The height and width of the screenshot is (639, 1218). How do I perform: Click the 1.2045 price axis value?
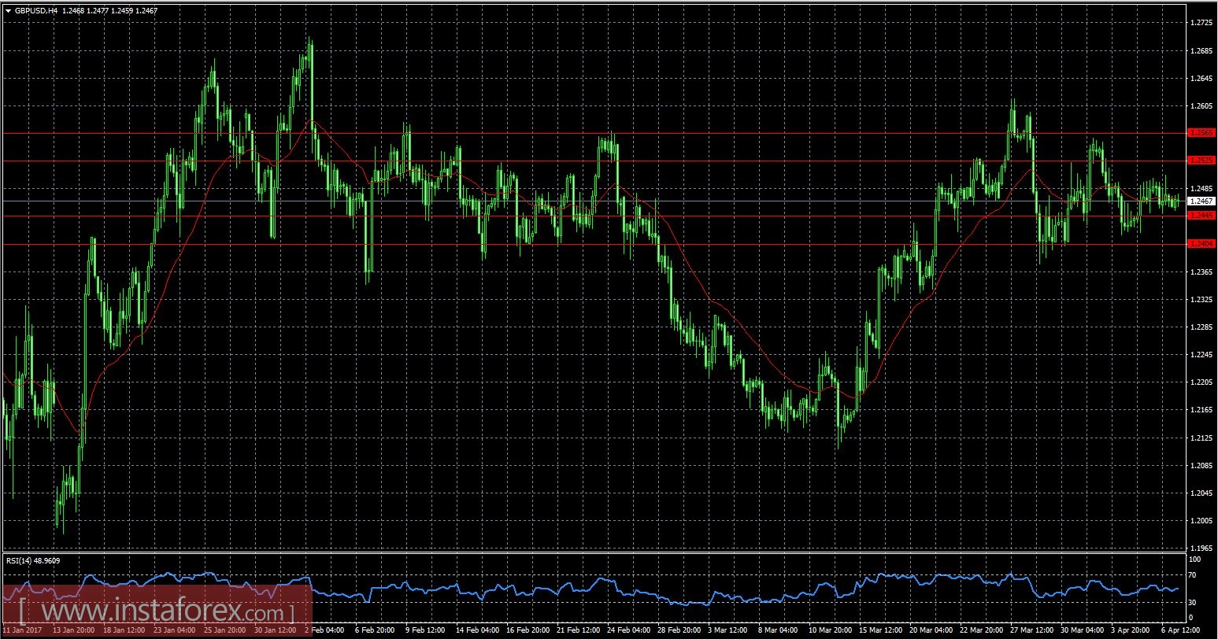pyautogui.click(x=1202, y=493)
